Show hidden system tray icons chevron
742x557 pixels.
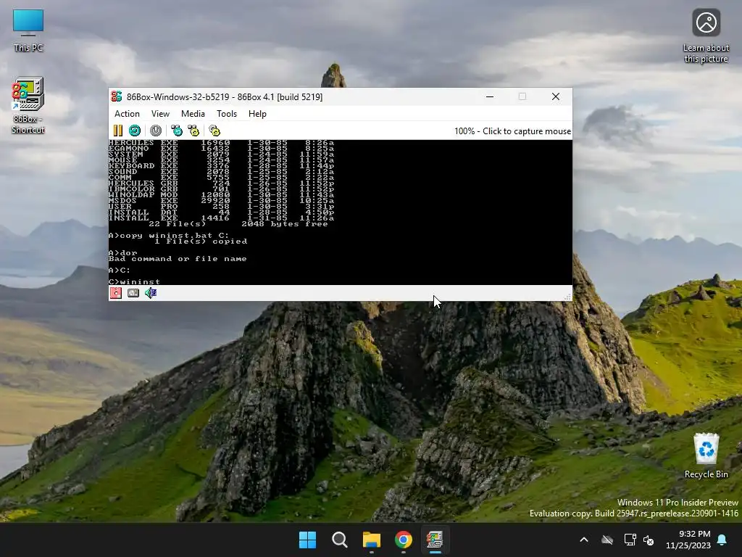pyautogui.click(x=584, y=540)
